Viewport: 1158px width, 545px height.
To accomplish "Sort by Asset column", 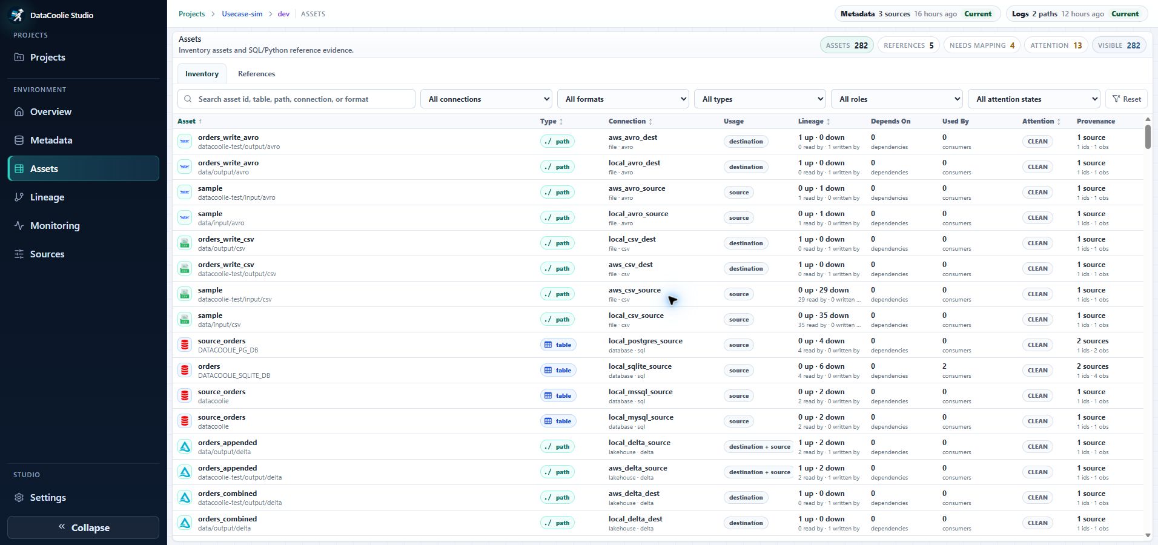I will pyautogui.click(x=190, y=121).
